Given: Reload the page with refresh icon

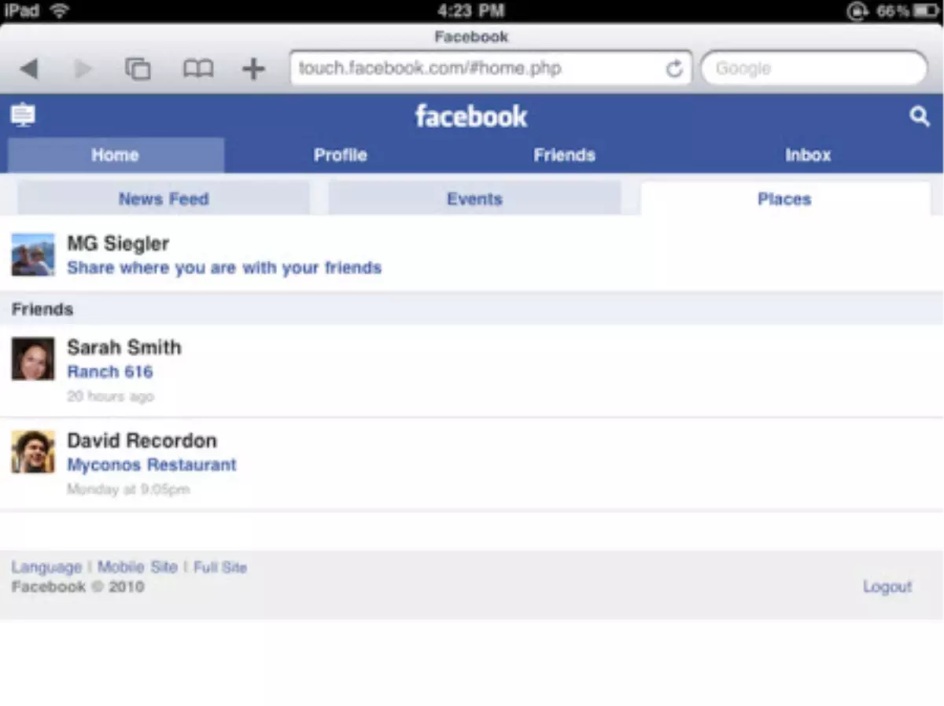Looking at the screenshot, I should [674, 69].
